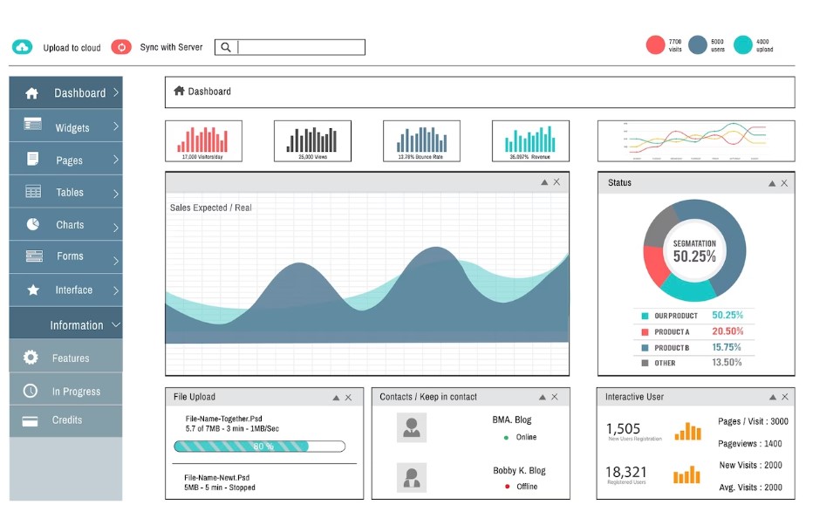Click the Interface star icon
The image size is (840, 532).
pyautogui.click(x=33, y=290)
